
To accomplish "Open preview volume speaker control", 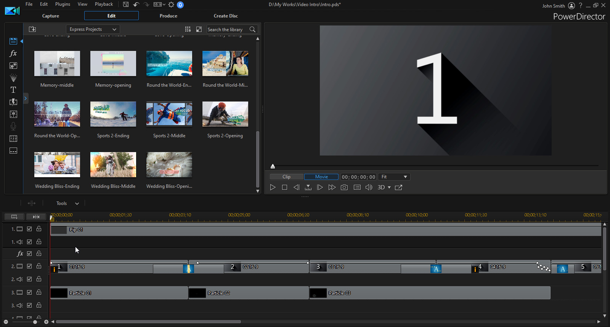I will [x=369, y=187].
